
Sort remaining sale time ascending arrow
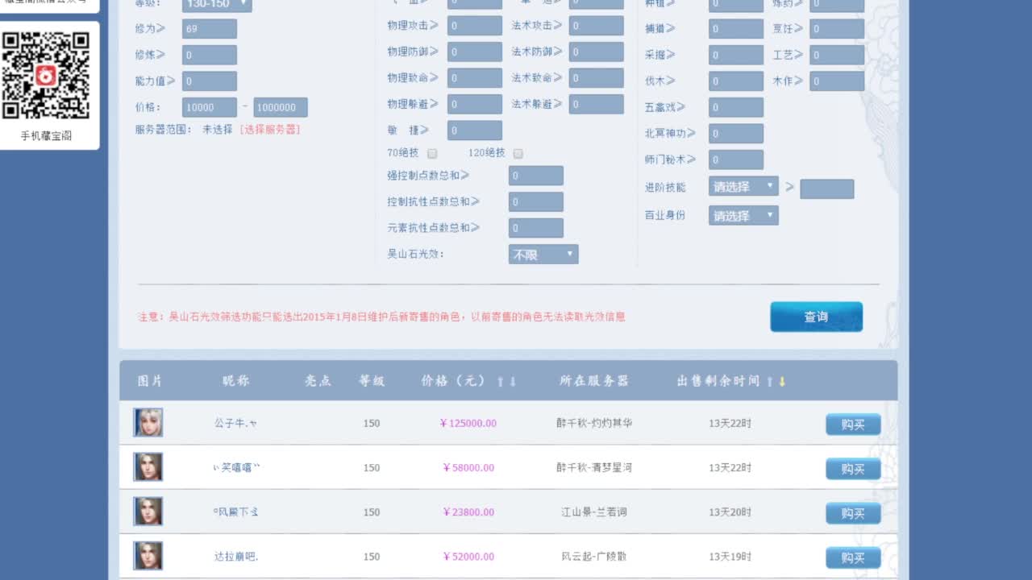[769, 381]
